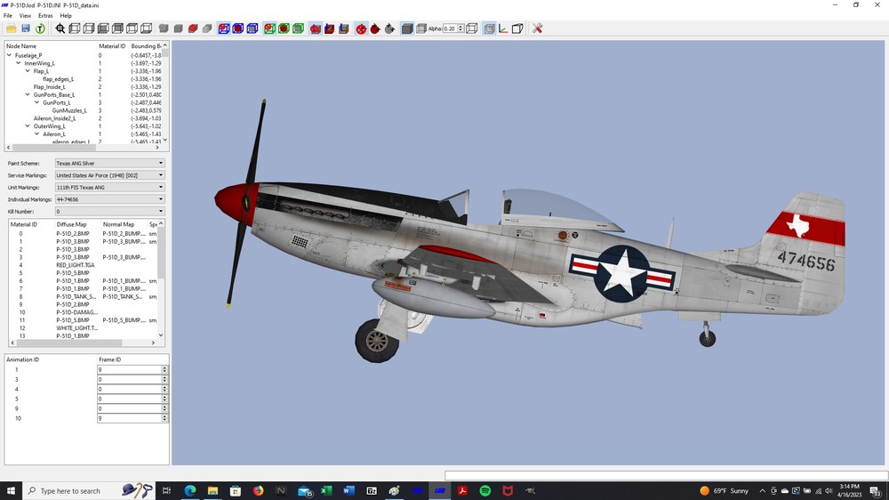Toggle the blue highlighted bounding box icon
The height and width of the screenshot is (500, 889).
tap(224, 28)
